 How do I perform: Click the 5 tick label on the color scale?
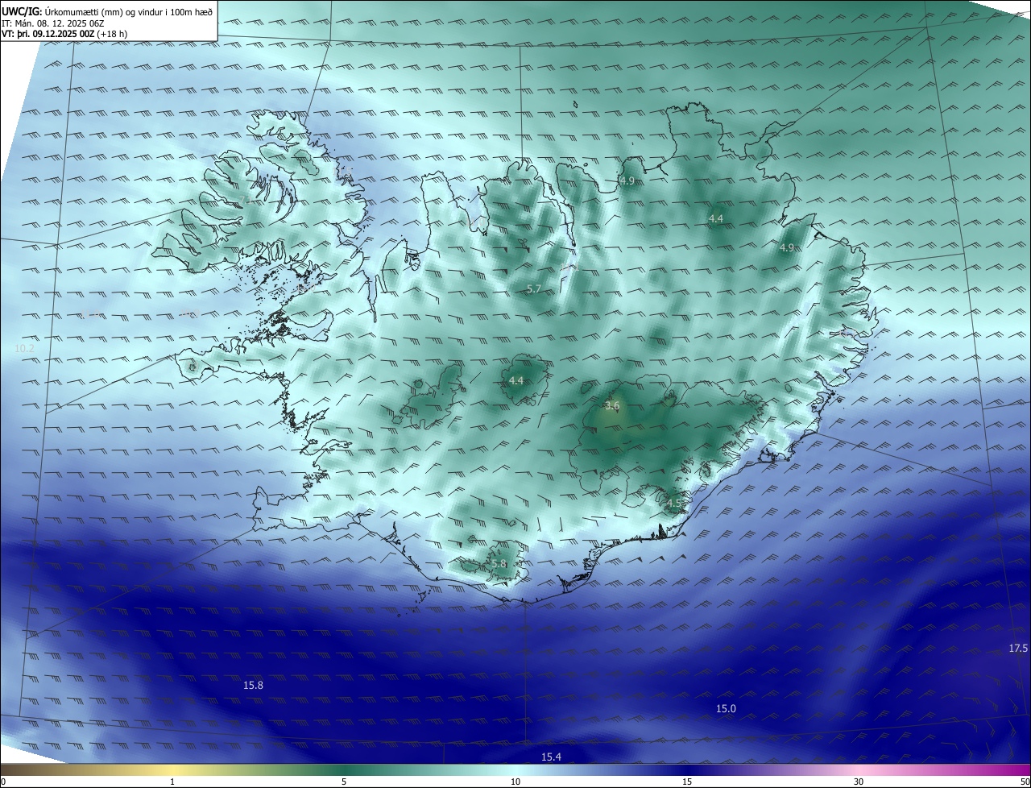click(344, 782)
